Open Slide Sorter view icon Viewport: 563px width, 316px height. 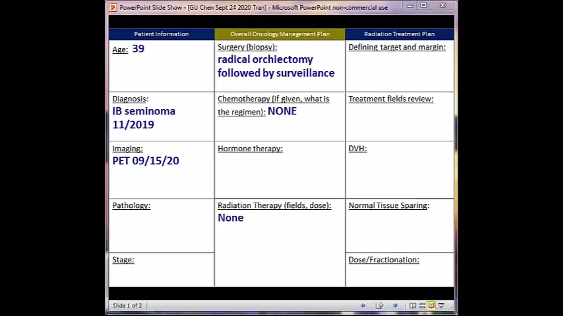422,305
